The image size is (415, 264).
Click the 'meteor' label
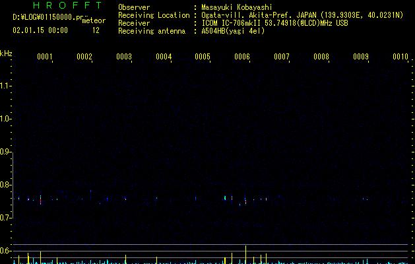coord(94,20)
